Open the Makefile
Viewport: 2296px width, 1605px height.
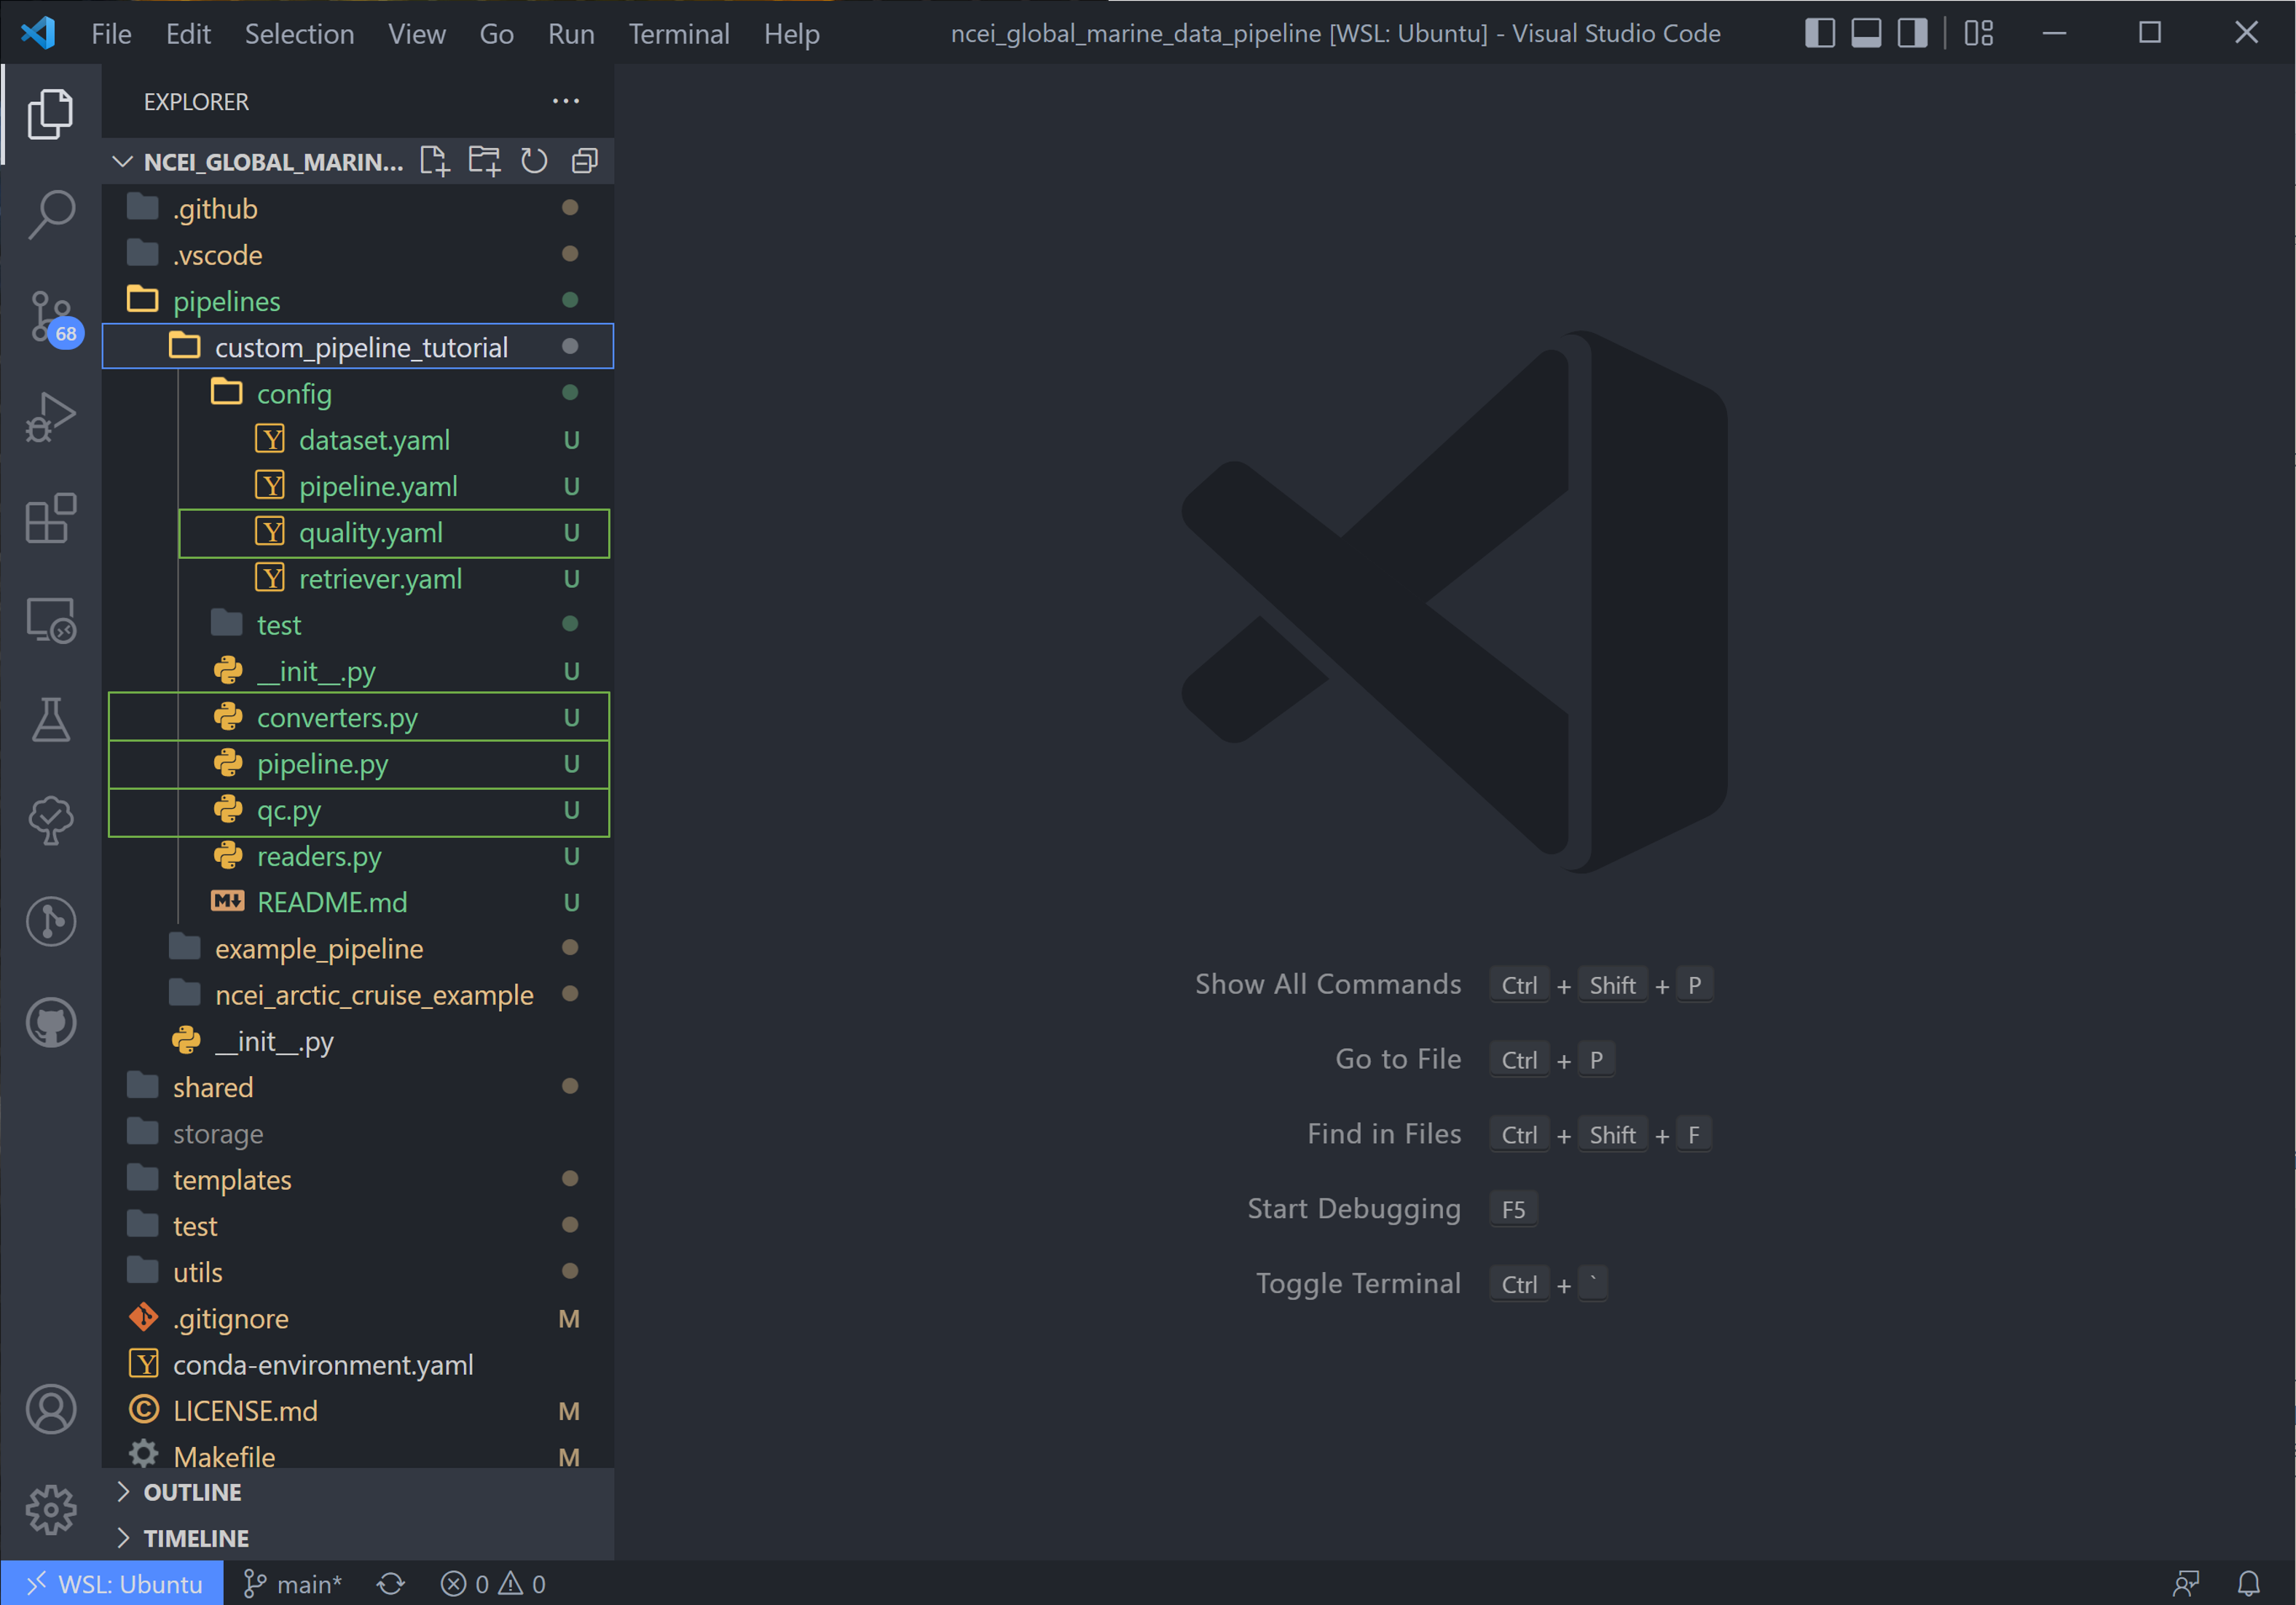(358, 1456)
